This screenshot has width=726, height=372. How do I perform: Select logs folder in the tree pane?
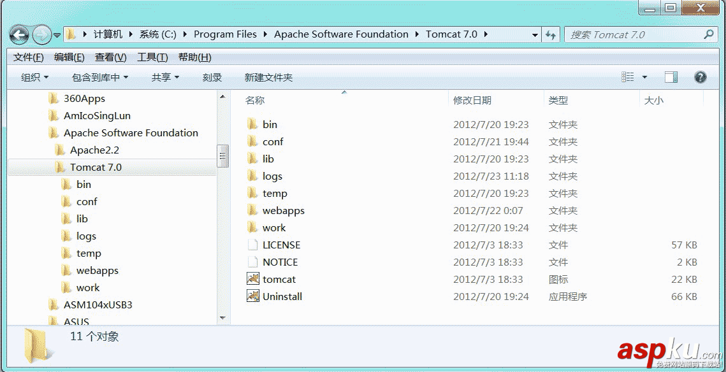click(x=87, y=236)
